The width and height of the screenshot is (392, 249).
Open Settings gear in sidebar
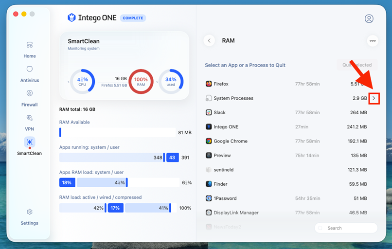[x=30, y=217]
